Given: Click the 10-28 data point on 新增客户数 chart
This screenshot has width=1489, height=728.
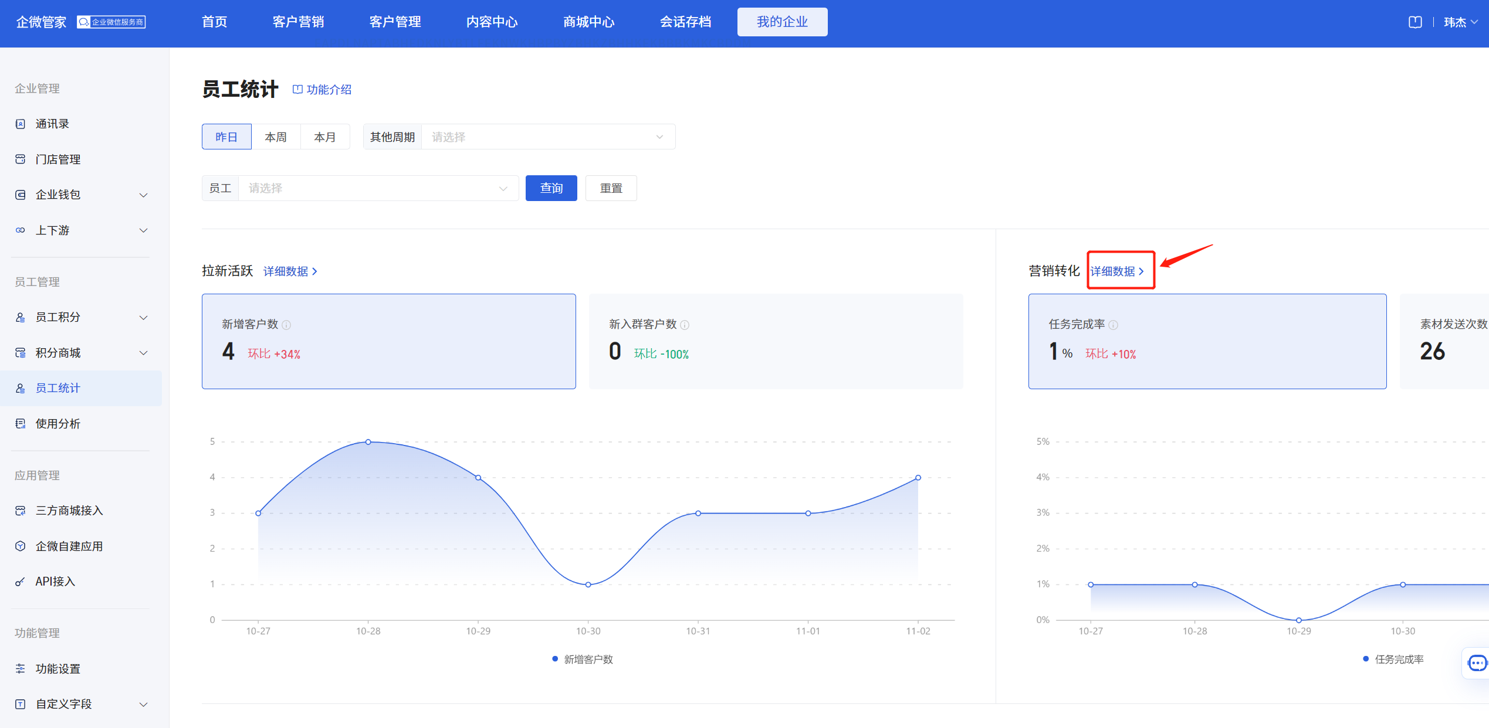Looking at the screenshot, I should [x=368, y=442].
